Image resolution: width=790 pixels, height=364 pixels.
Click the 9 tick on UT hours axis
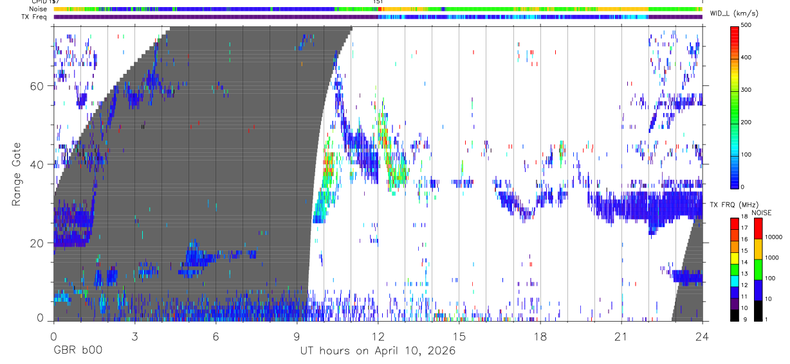pyautogui.click(x=297, y=336)
